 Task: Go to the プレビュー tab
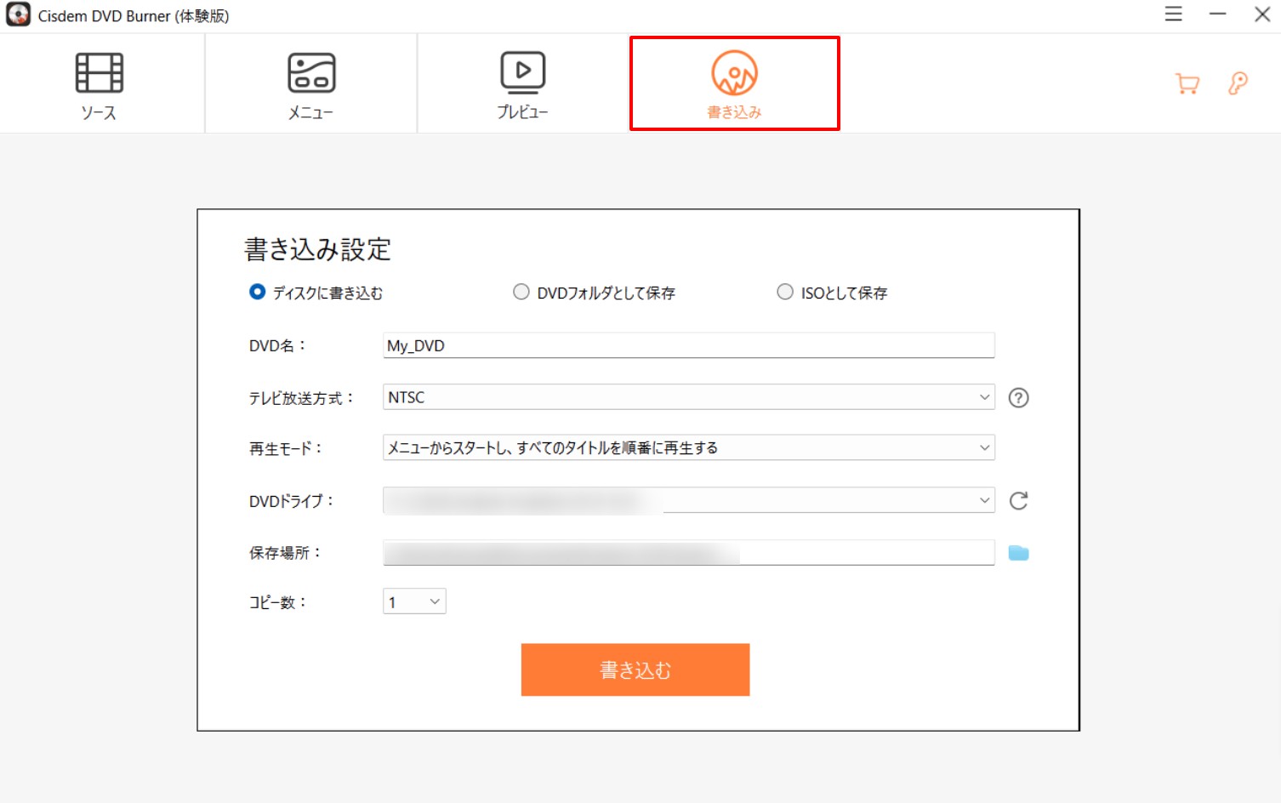click(x=522, y=85)
